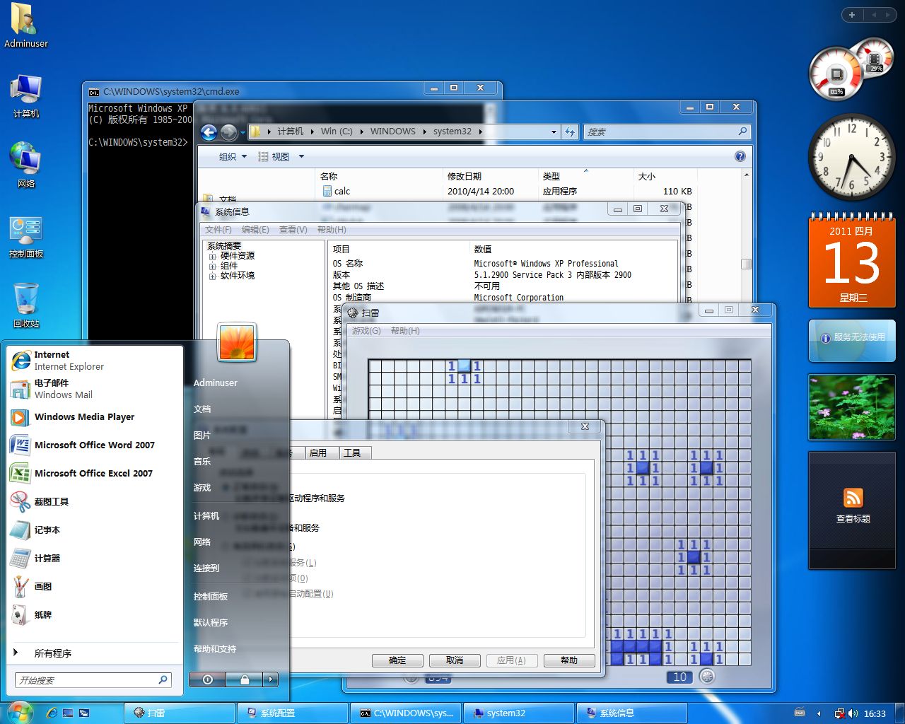
Task: Click the 查看标题 RSS feed gadget
Action: point(852,510)
